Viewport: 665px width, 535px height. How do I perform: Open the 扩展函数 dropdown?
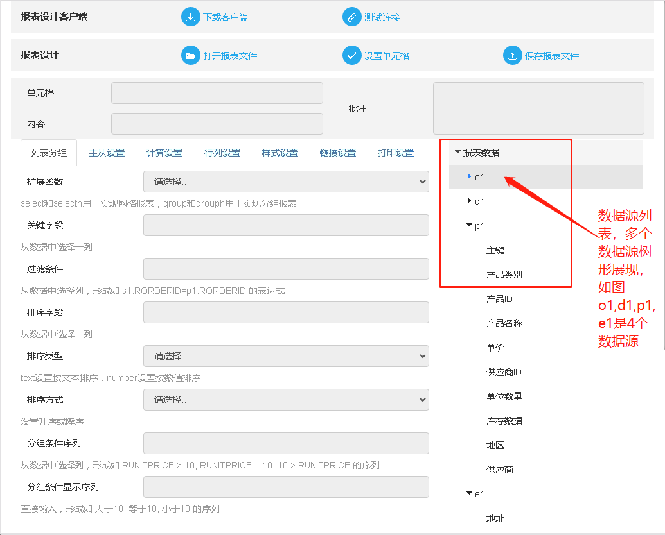pos(286,182)
